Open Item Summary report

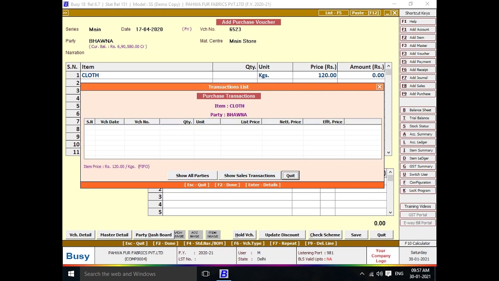pyautogui.click(x=418, y=150)
